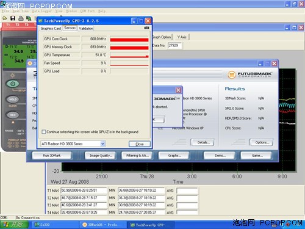Click the Details button
This screenshot has height=229, width=305.
coord(203,142)
